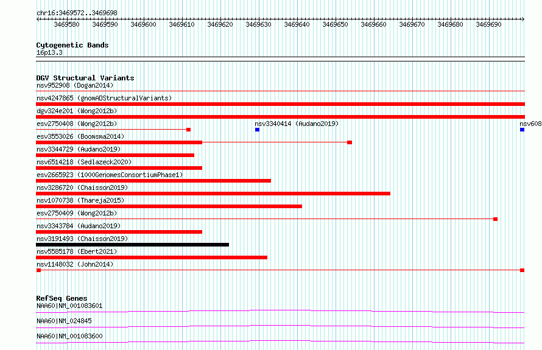Click the DGV Structural Variants track heading
The image size is (542, 350).
tap(85, 78)
